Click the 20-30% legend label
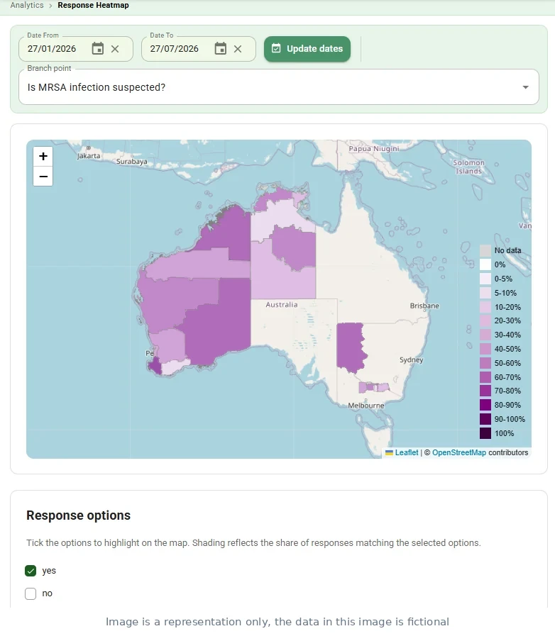 pyautogui.click(x=507, y=321)
